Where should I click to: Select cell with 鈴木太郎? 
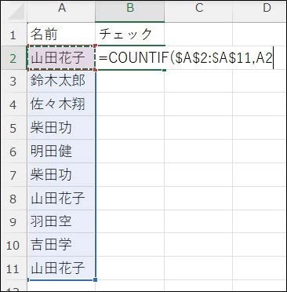point(61,81)
